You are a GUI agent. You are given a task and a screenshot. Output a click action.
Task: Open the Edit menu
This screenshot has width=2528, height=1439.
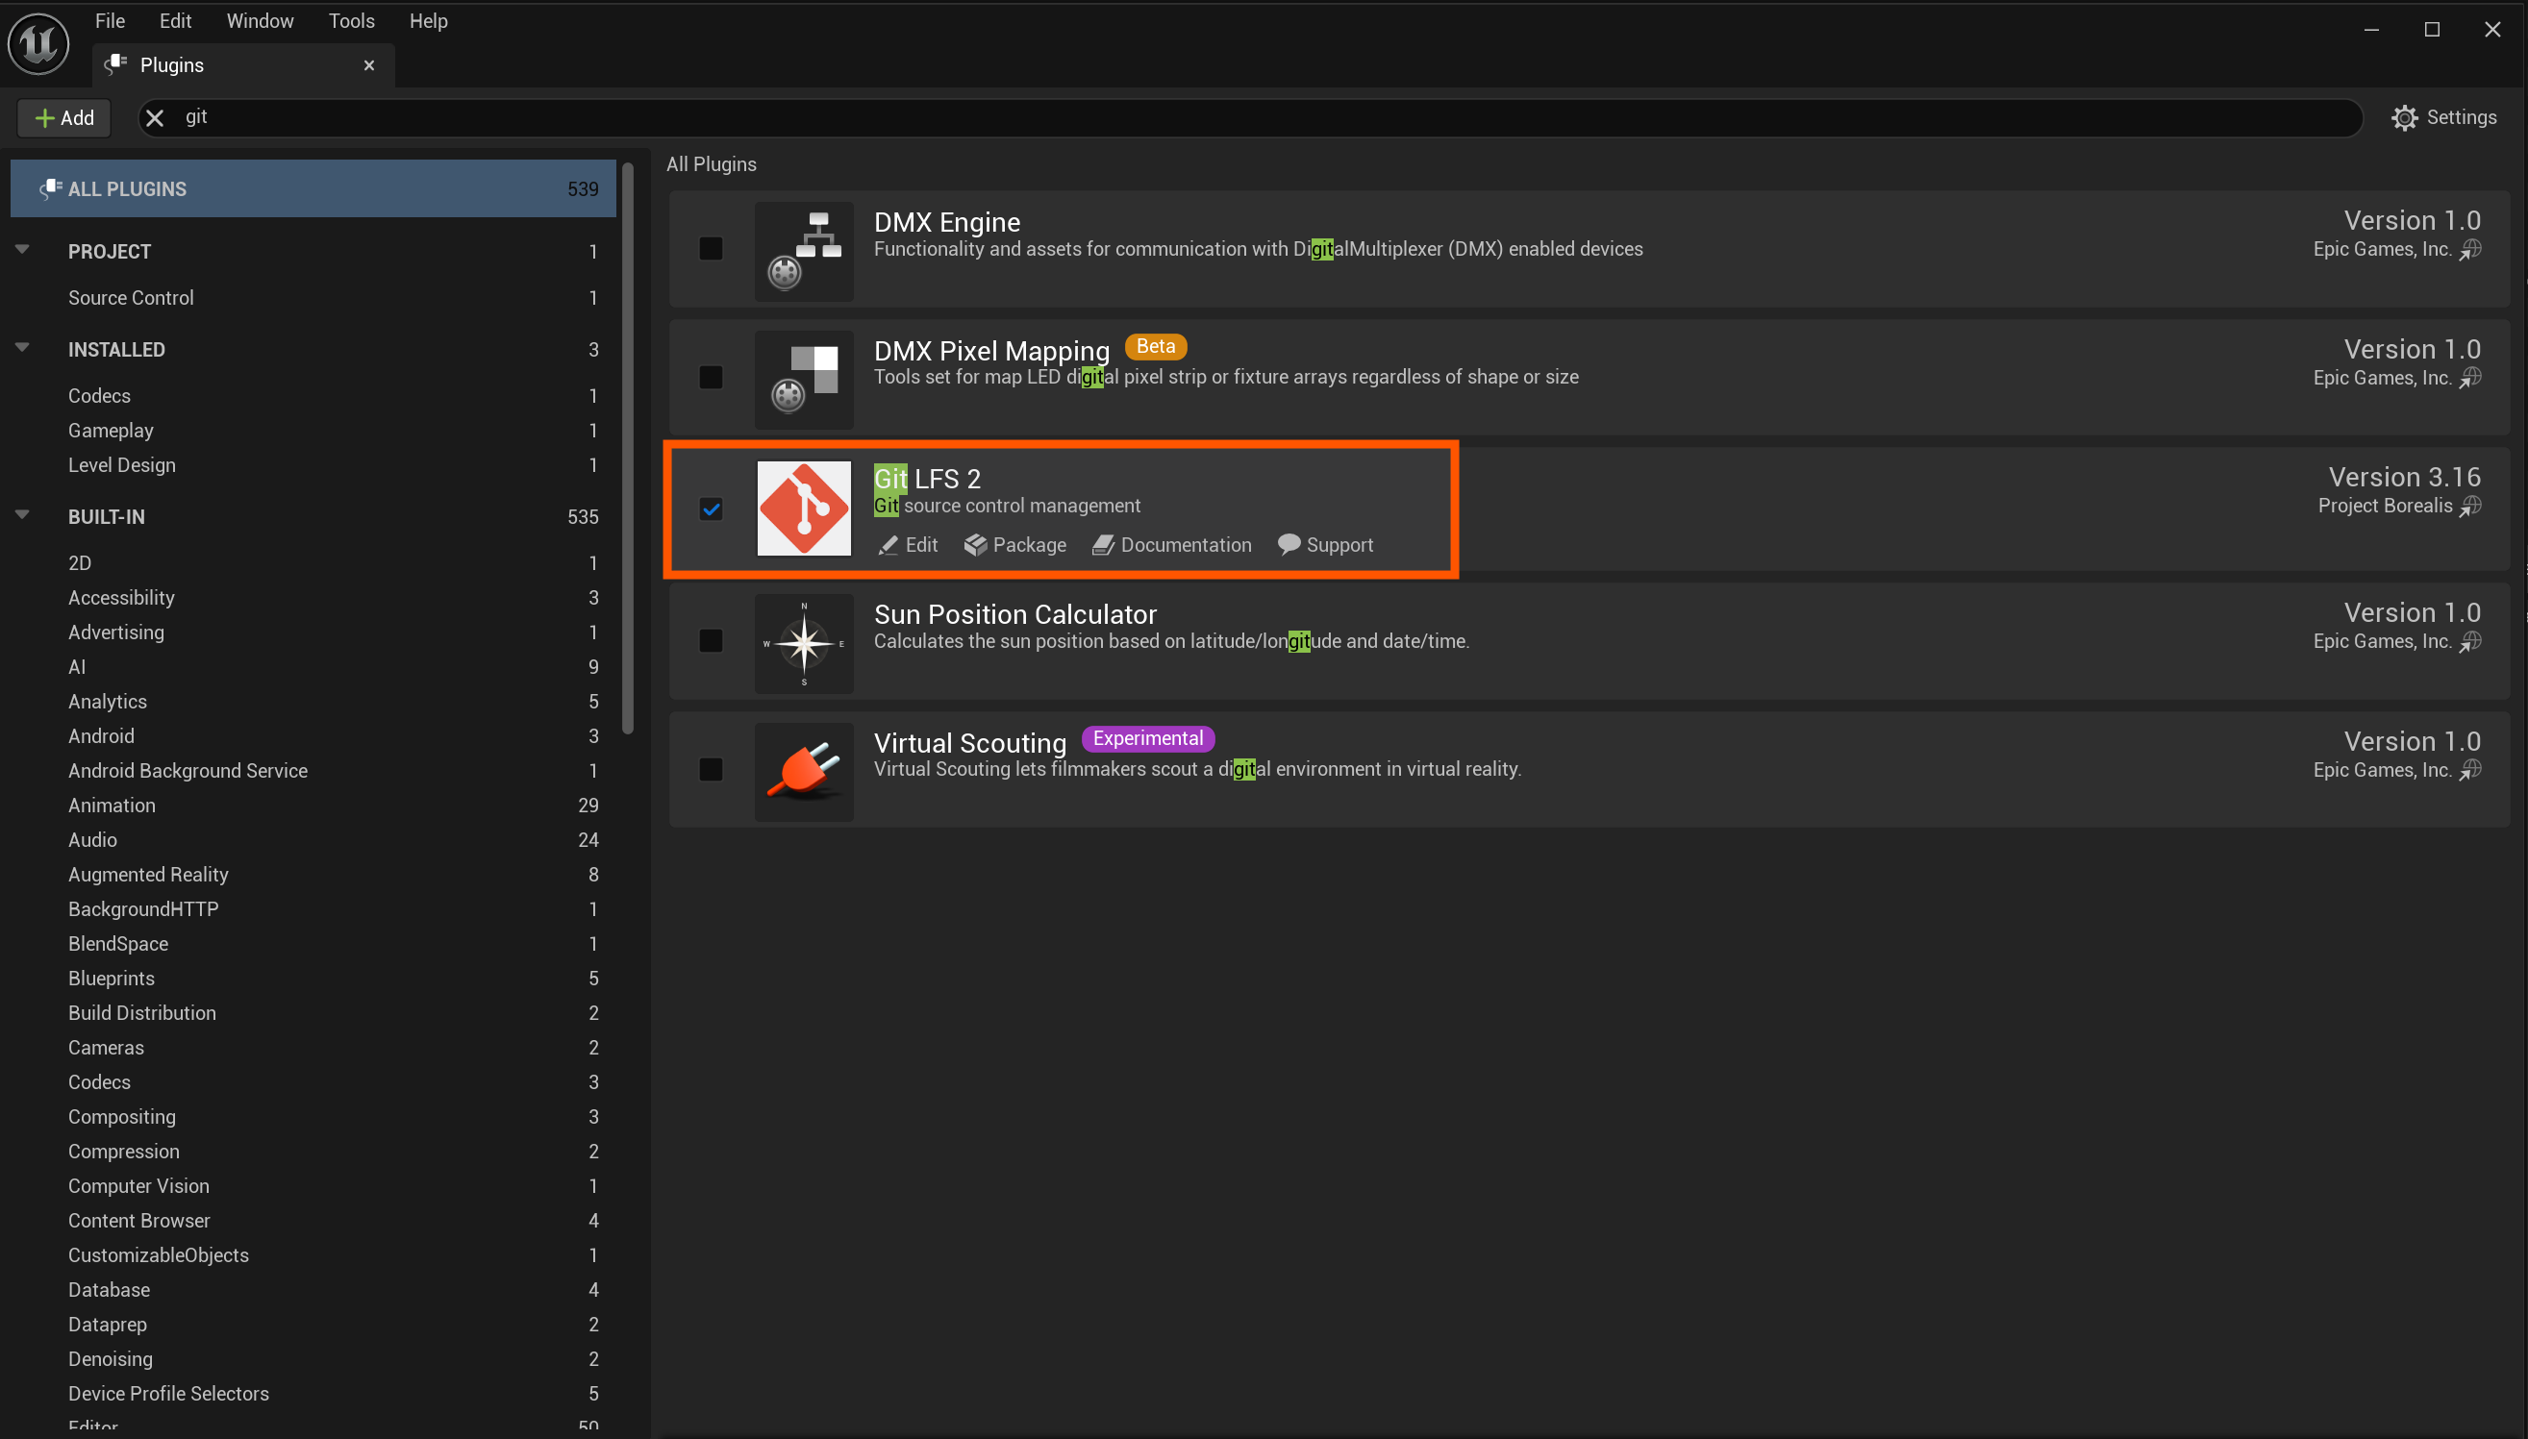(x=175, y=21)
